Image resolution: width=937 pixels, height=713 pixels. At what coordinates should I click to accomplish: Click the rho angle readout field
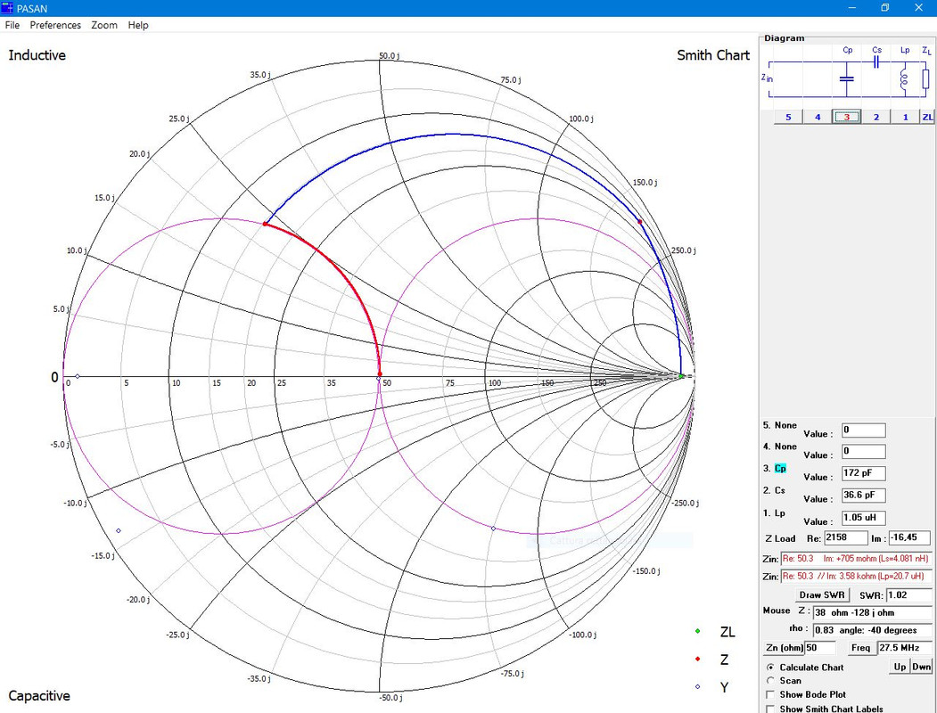point(873,630)
